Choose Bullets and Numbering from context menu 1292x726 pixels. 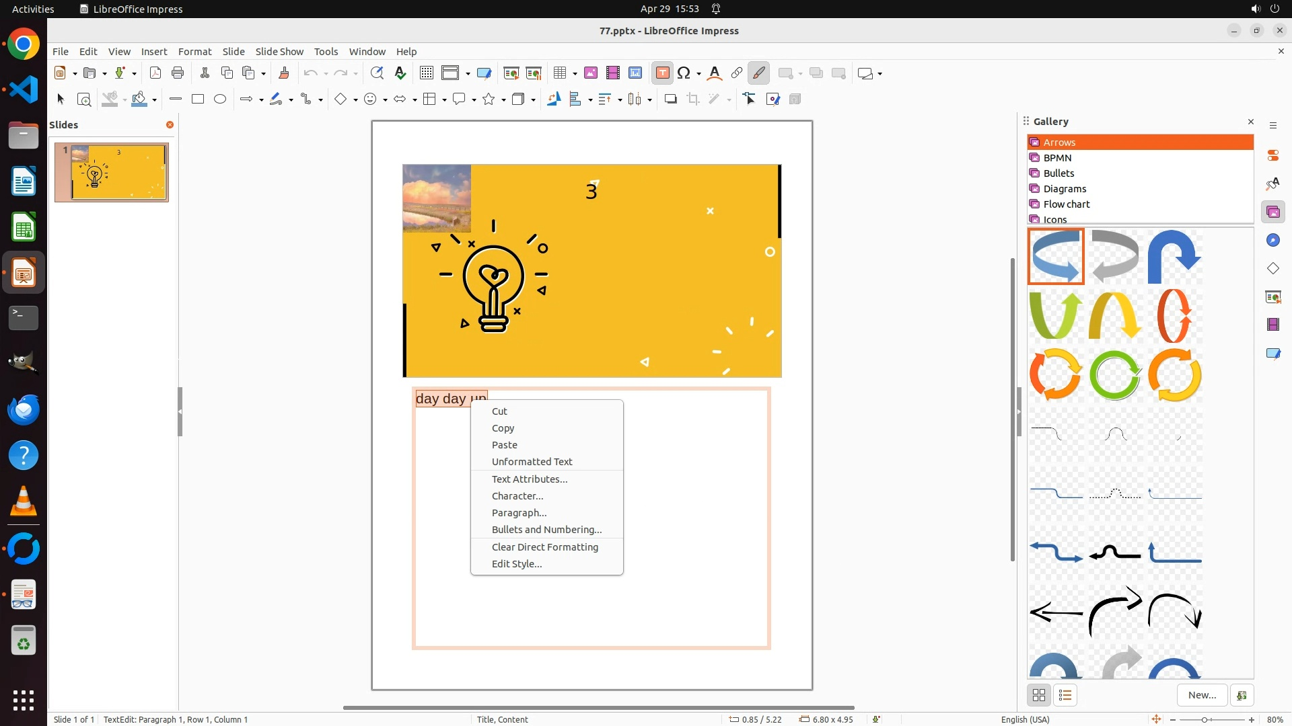click(x=546, y=530)
